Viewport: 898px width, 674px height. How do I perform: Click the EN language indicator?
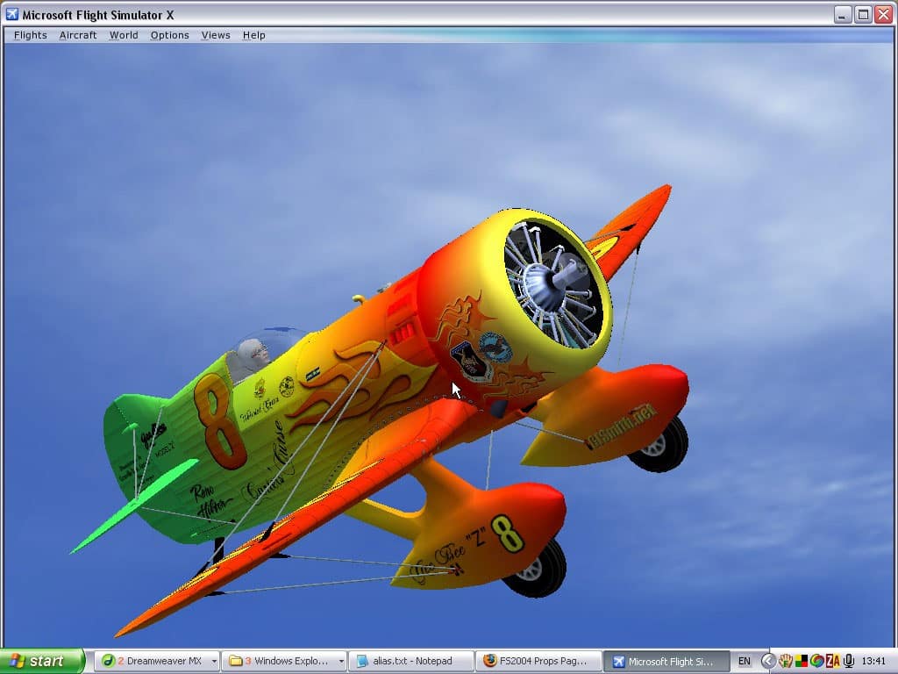click(x=745, y=661)
